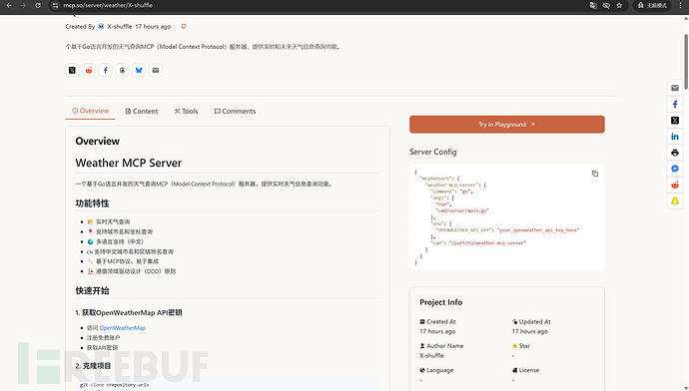Click the OPENWEATHER_API_KEY line in config
This screenshot has width=689, height=391.
tap(507, 230)
